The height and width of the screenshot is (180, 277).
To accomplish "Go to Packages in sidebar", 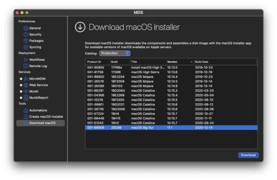I will [36, 41].
